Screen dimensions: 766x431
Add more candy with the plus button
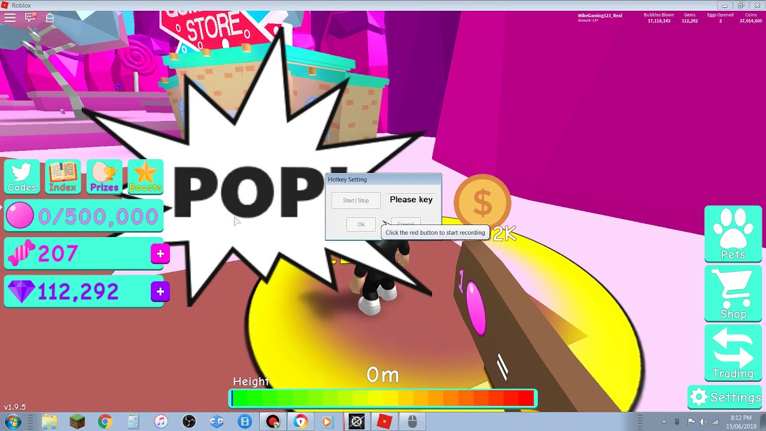coord(160,254)
